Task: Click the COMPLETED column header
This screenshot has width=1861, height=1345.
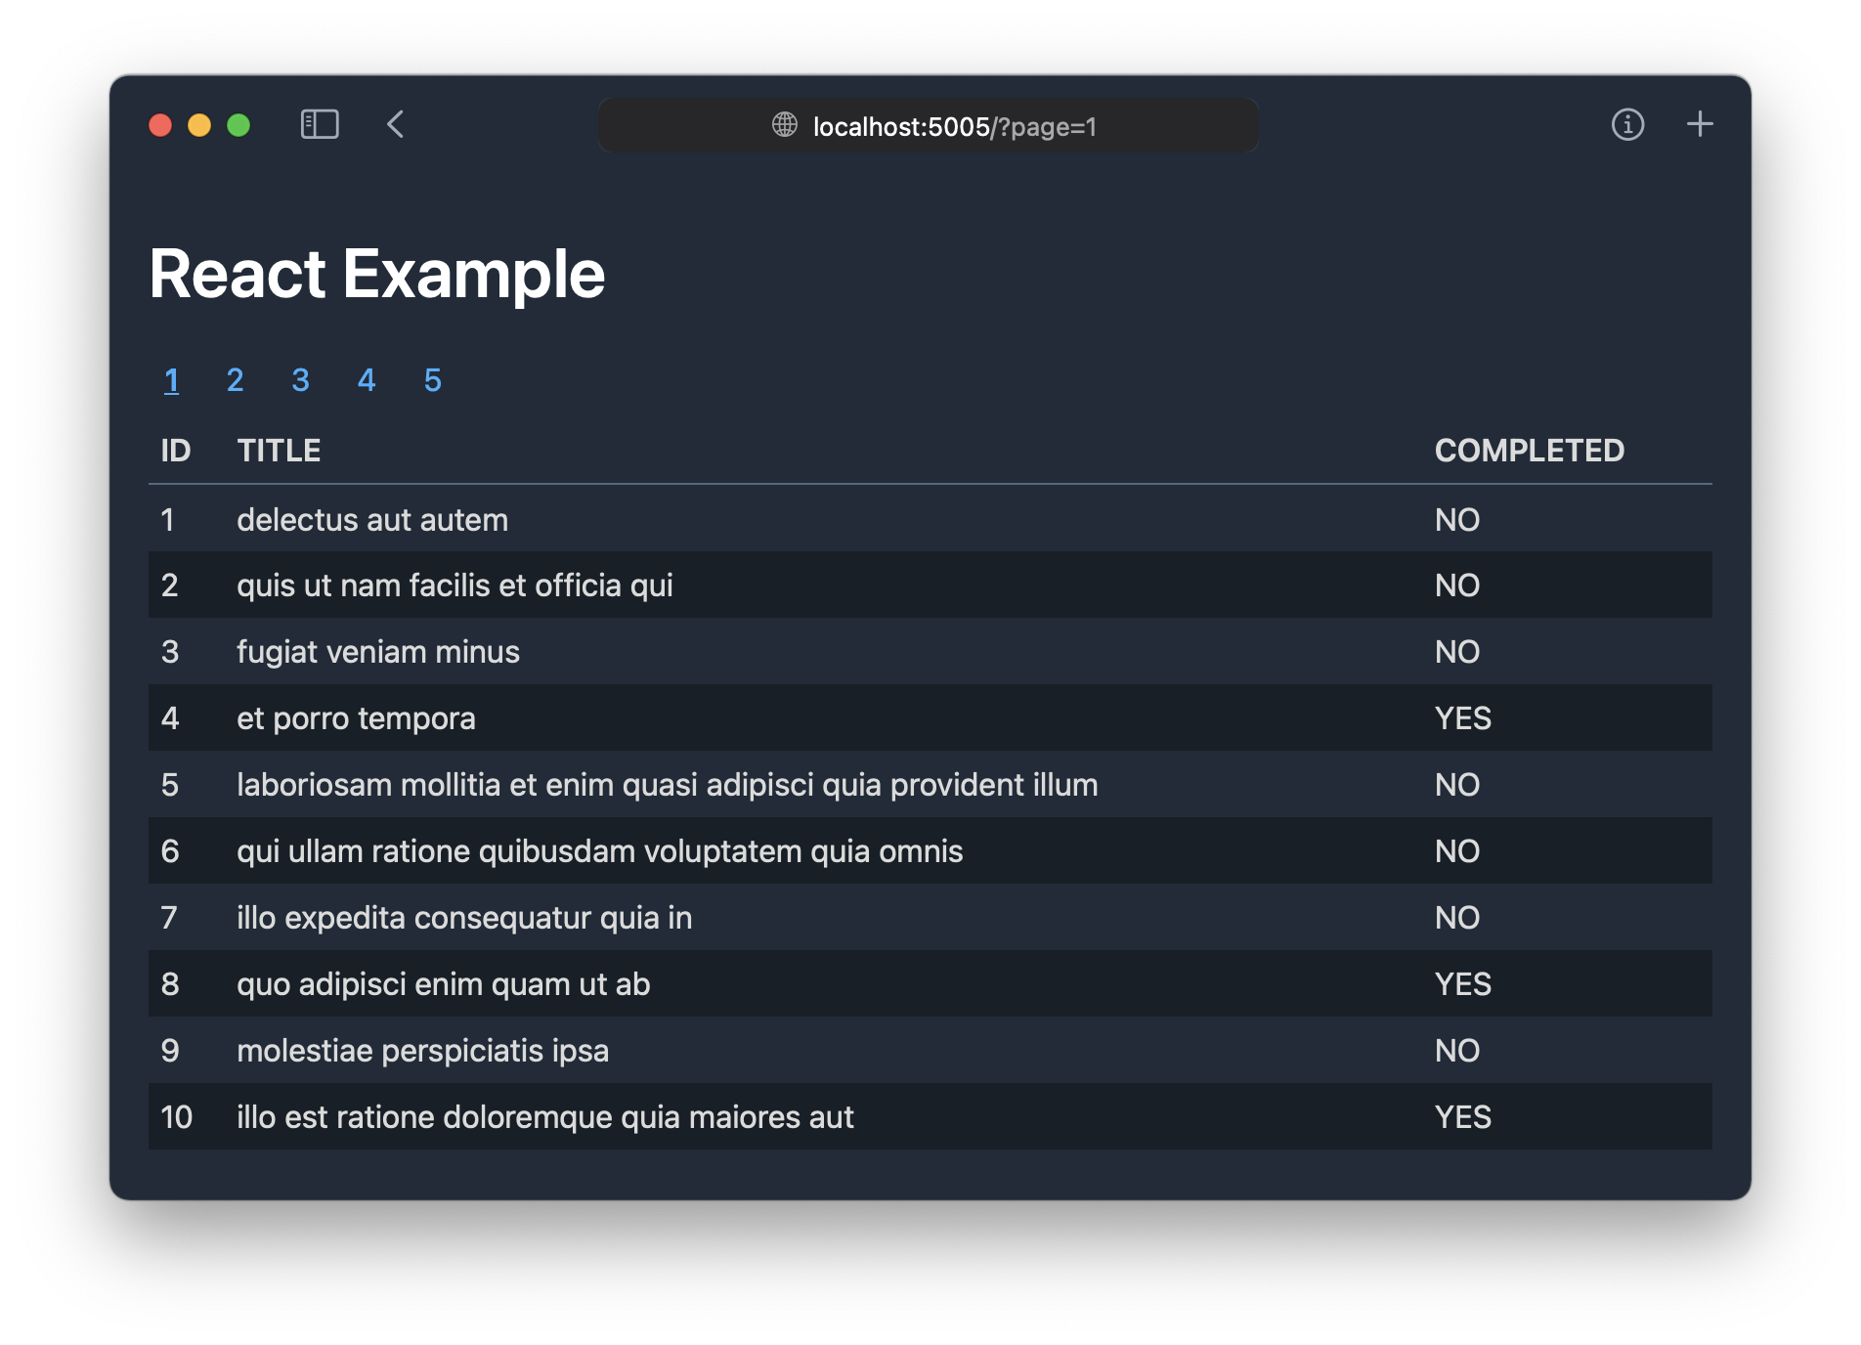Action: pyautogui.click(x=1530, y=451)
